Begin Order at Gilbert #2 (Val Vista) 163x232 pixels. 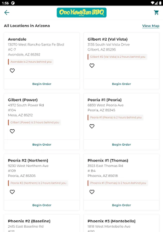(x=121, y=84)
